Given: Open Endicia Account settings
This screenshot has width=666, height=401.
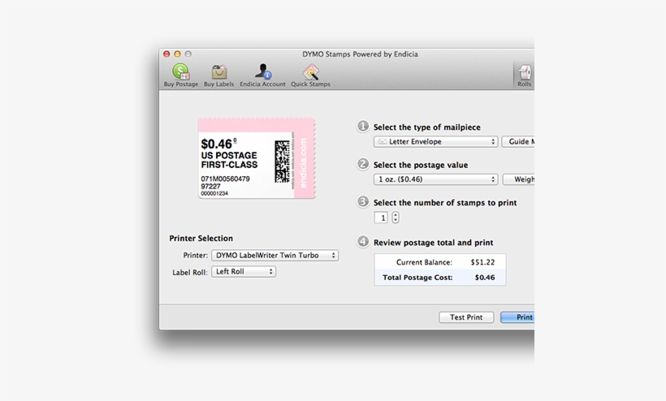Looking at the screenshot, I should (262, 72).
